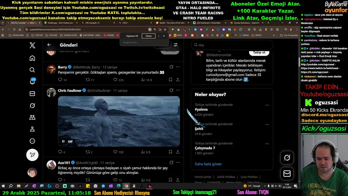Open Notifications bell with 19 badge
This screenshot has height=196, width=348.
coord(32,82)
